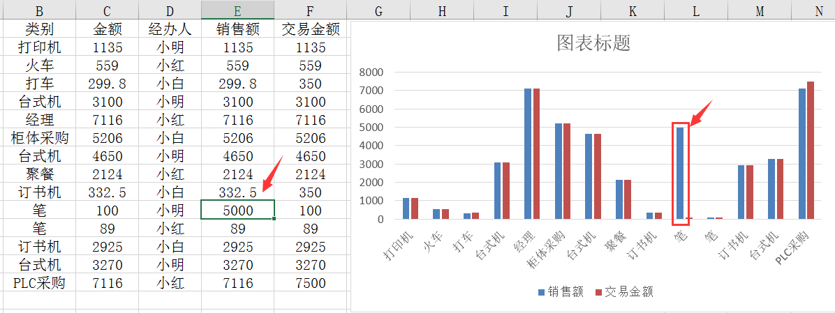Click the blue 经理 bar in chart
This screenshot has height=313, width=835.
tap(528, 153)
